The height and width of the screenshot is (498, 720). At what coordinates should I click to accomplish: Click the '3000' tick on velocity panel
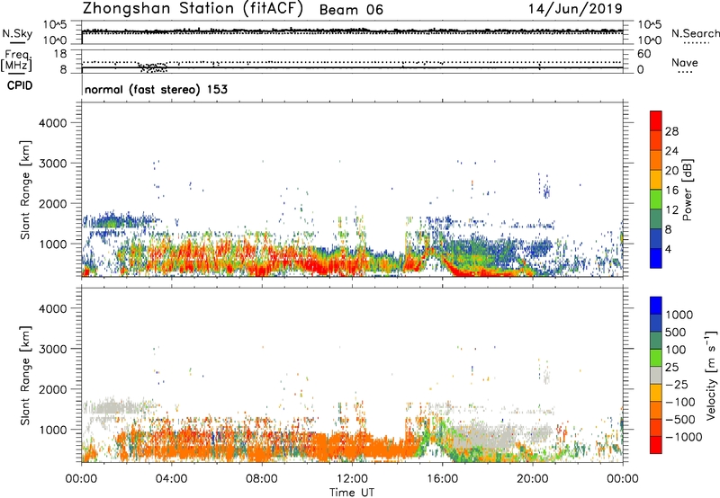pyautogui.click(x=52, y=349)
